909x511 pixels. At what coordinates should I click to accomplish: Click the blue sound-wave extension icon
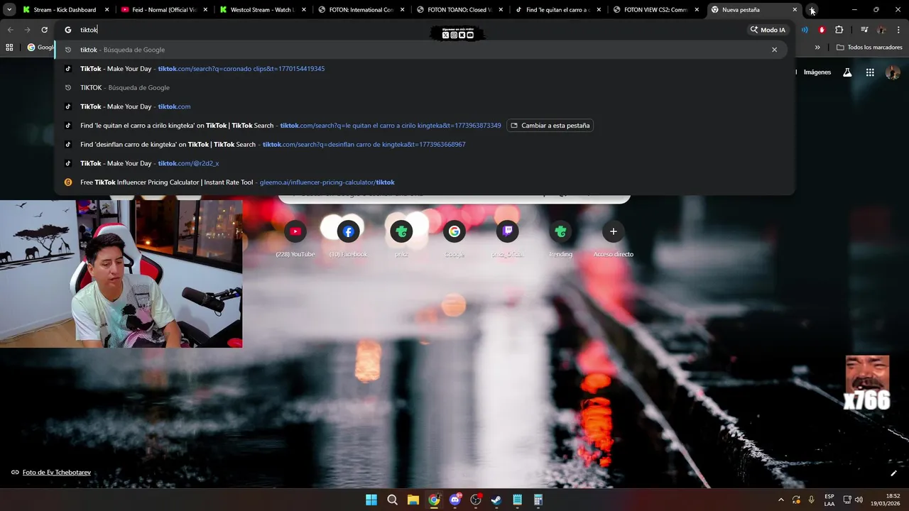click(805, 30)
